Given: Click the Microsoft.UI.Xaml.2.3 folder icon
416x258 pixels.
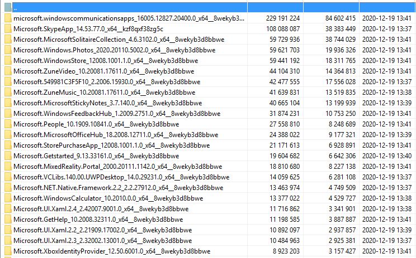Looking at the screenshot, I should [x=8, y=240].
